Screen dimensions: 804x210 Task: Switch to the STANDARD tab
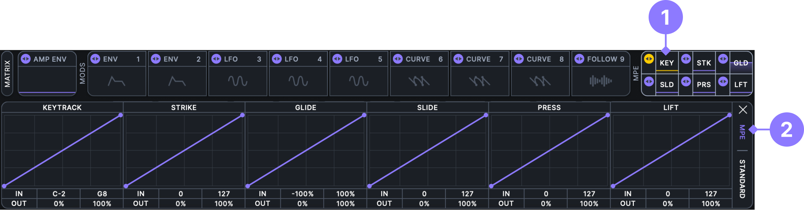[x=742, y=178]
